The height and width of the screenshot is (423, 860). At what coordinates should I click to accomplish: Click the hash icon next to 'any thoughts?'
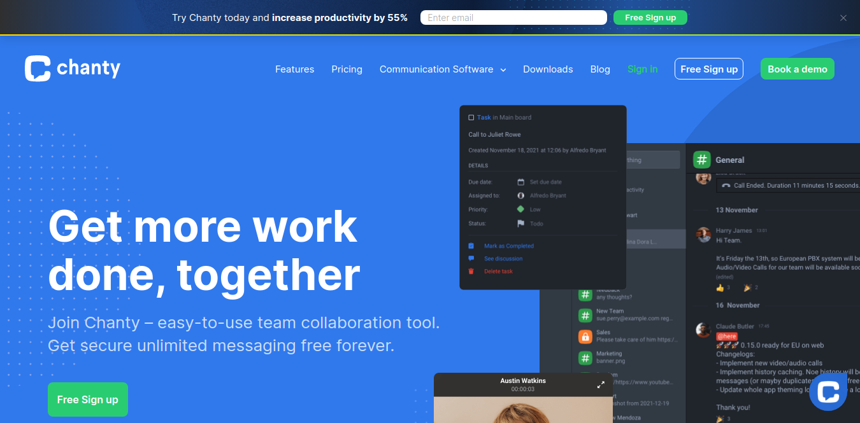coord(585,294)
